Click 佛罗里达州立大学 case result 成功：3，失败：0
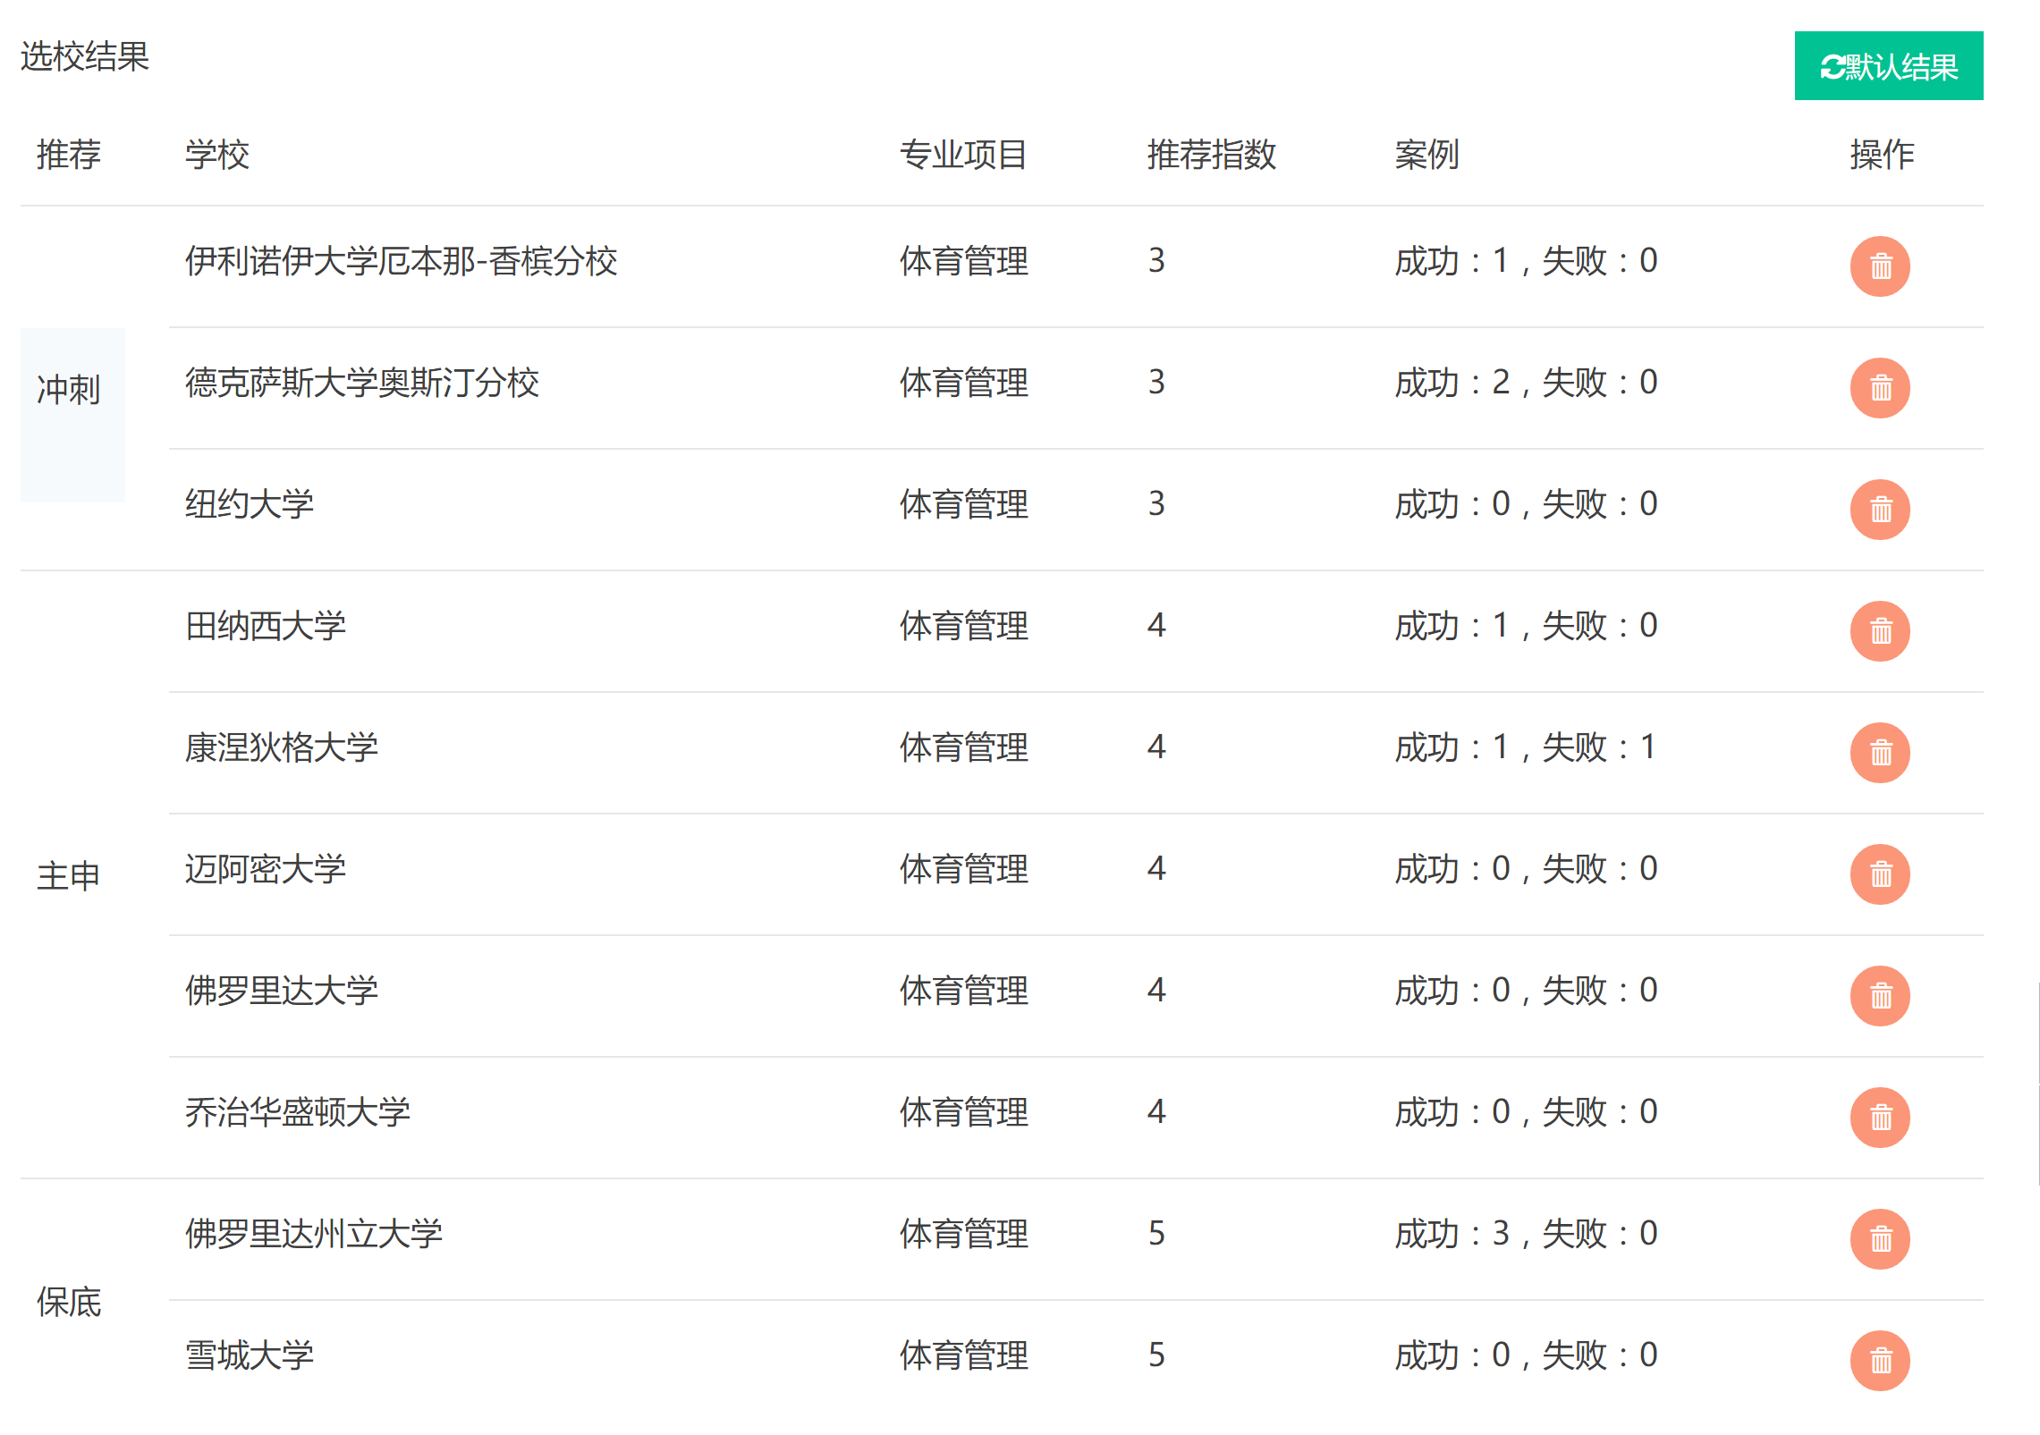 click(1526, 1234)
